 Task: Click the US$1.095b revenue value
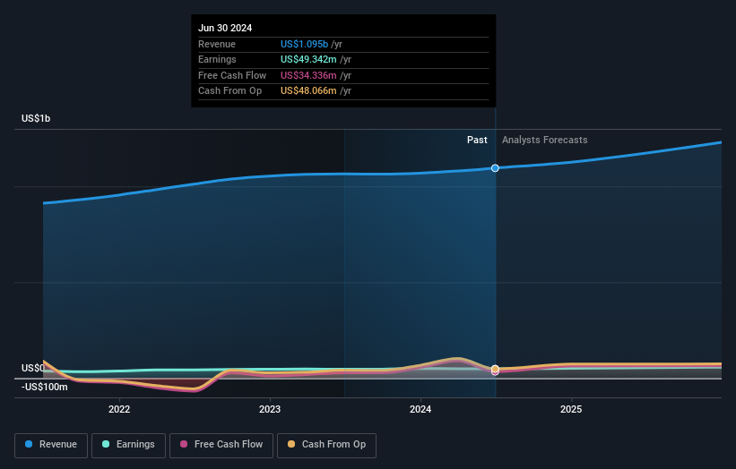click(304, 44)
